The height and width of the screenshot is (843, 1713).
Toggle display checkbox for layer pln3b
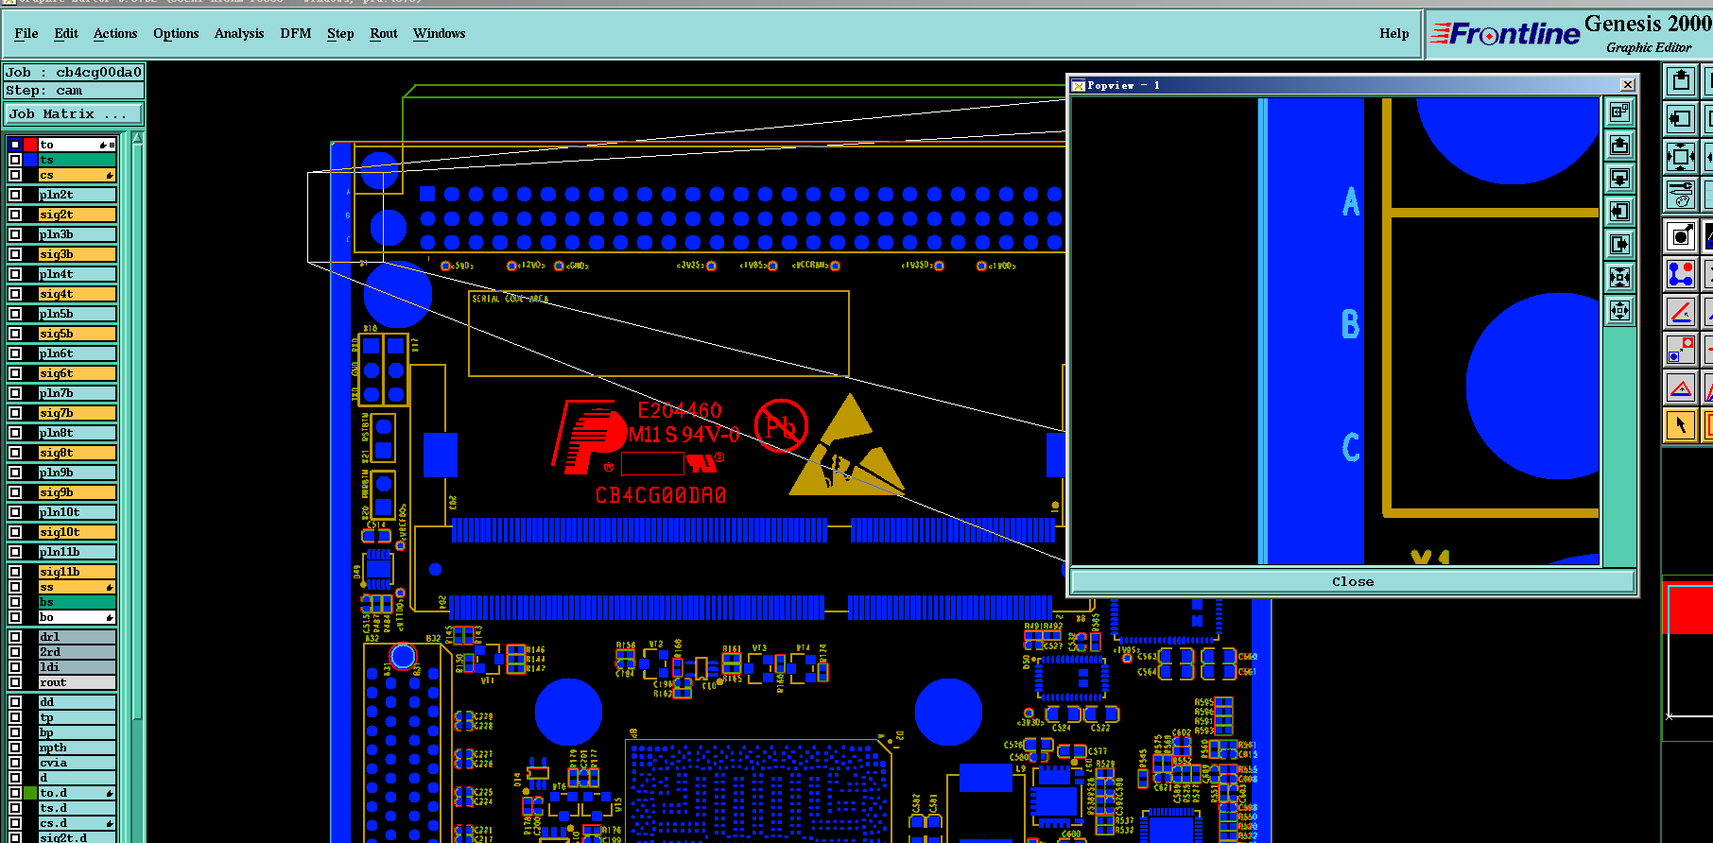(x=15, y=234)
